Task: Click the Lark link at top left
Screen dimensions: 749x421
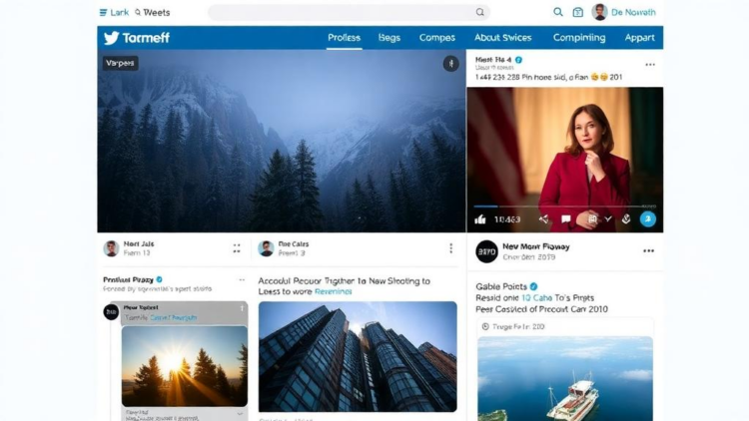Action: (120, 12)
